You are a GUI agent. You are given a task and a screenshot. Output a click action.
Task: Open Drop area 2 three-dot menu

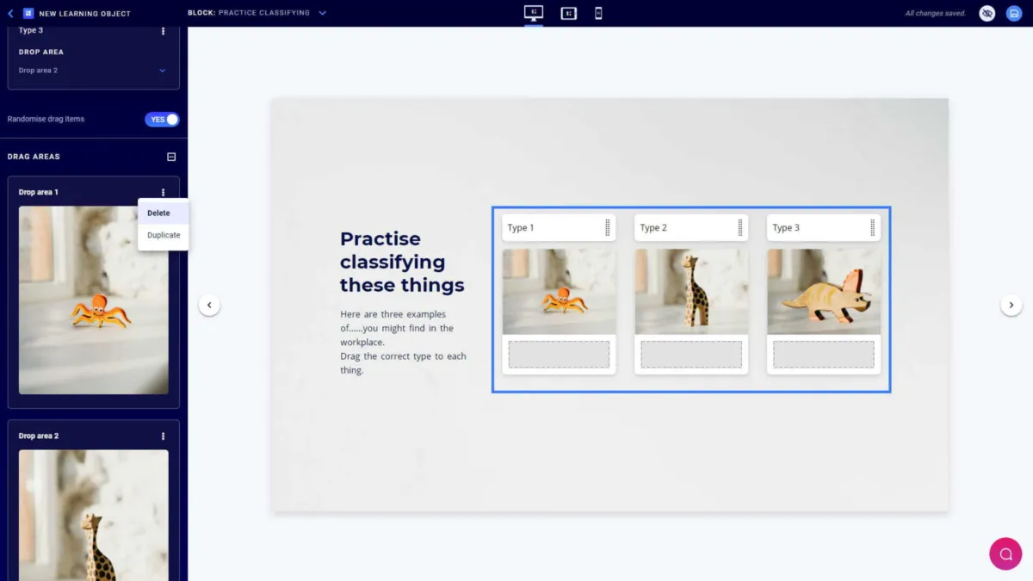click(163, 436)
